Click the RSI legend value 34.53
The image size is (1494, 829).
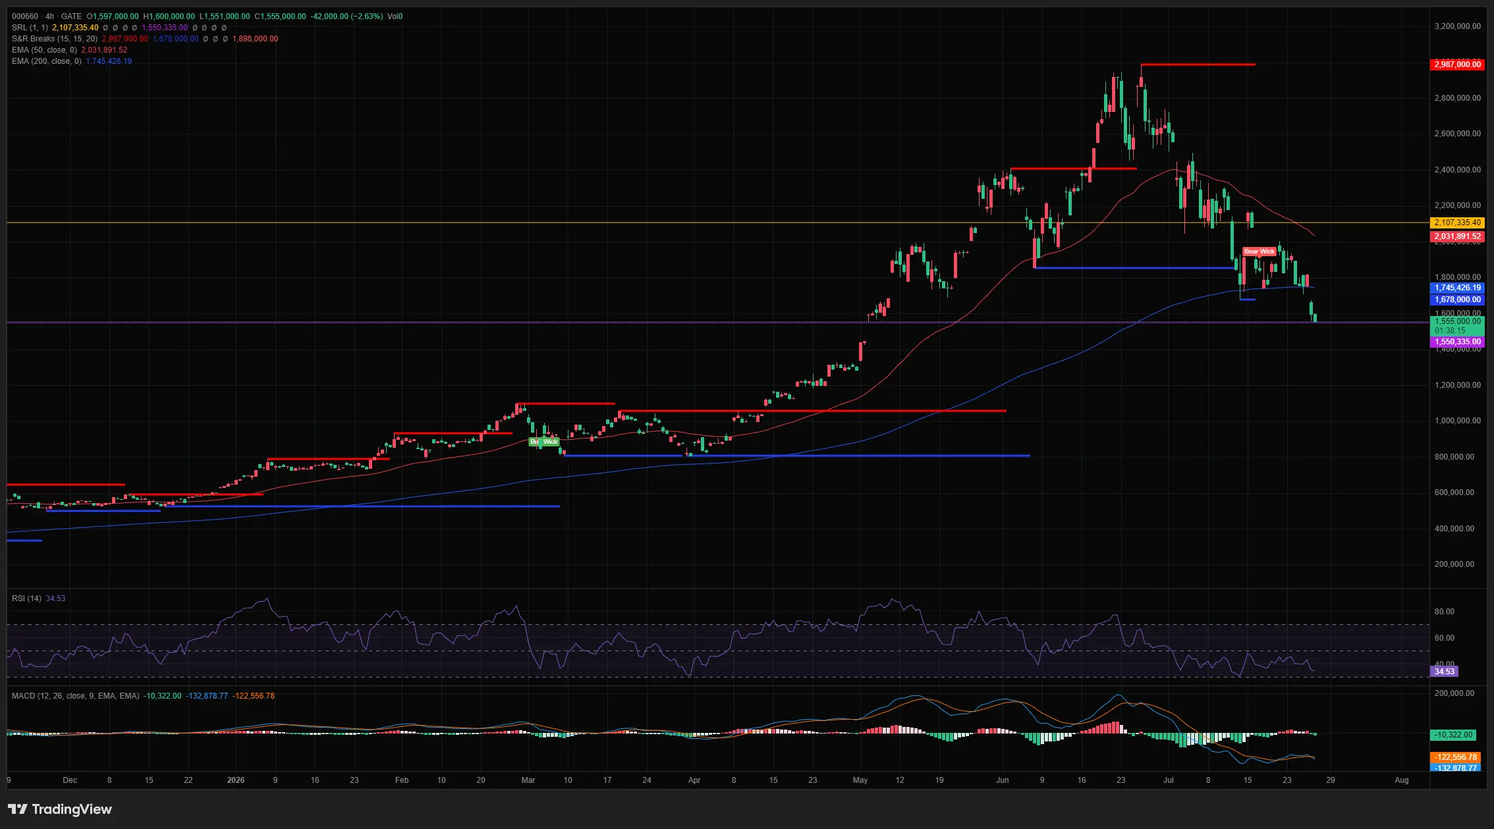tap(55, 599)
